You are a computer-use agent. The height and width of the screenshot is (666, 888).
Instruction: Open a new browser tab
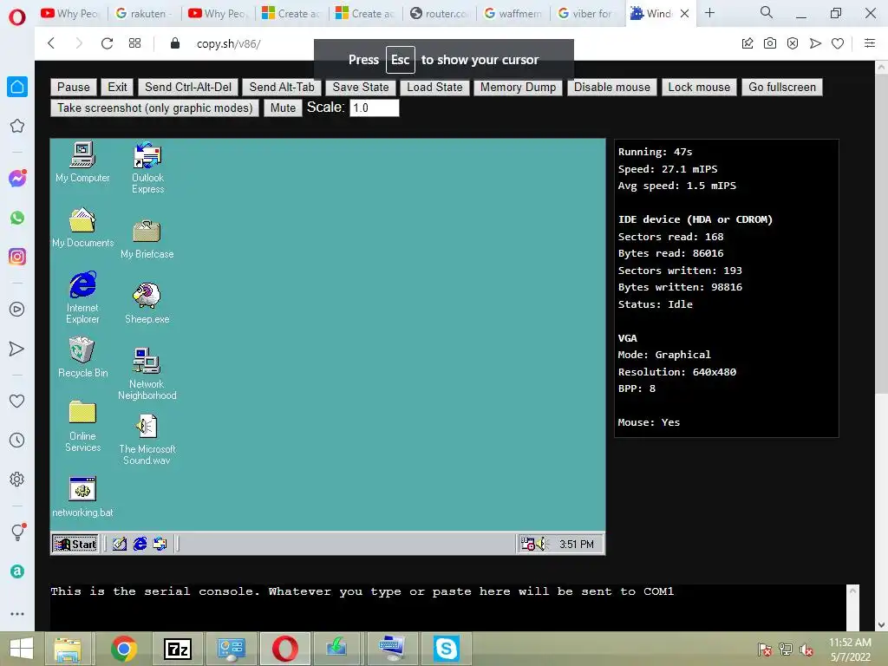coord(709,13)
